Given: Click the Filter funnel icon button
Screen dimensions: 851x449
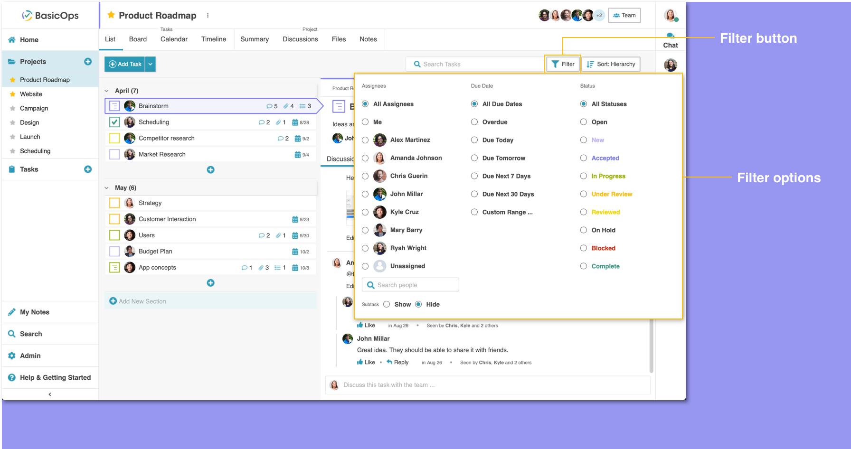Looking at the screenshot, I should coord(563,64).
